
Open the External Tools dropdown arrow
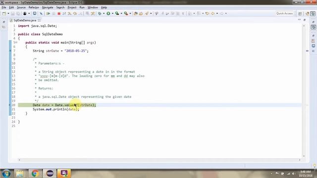pyautogui.click(x=130, y=13)
